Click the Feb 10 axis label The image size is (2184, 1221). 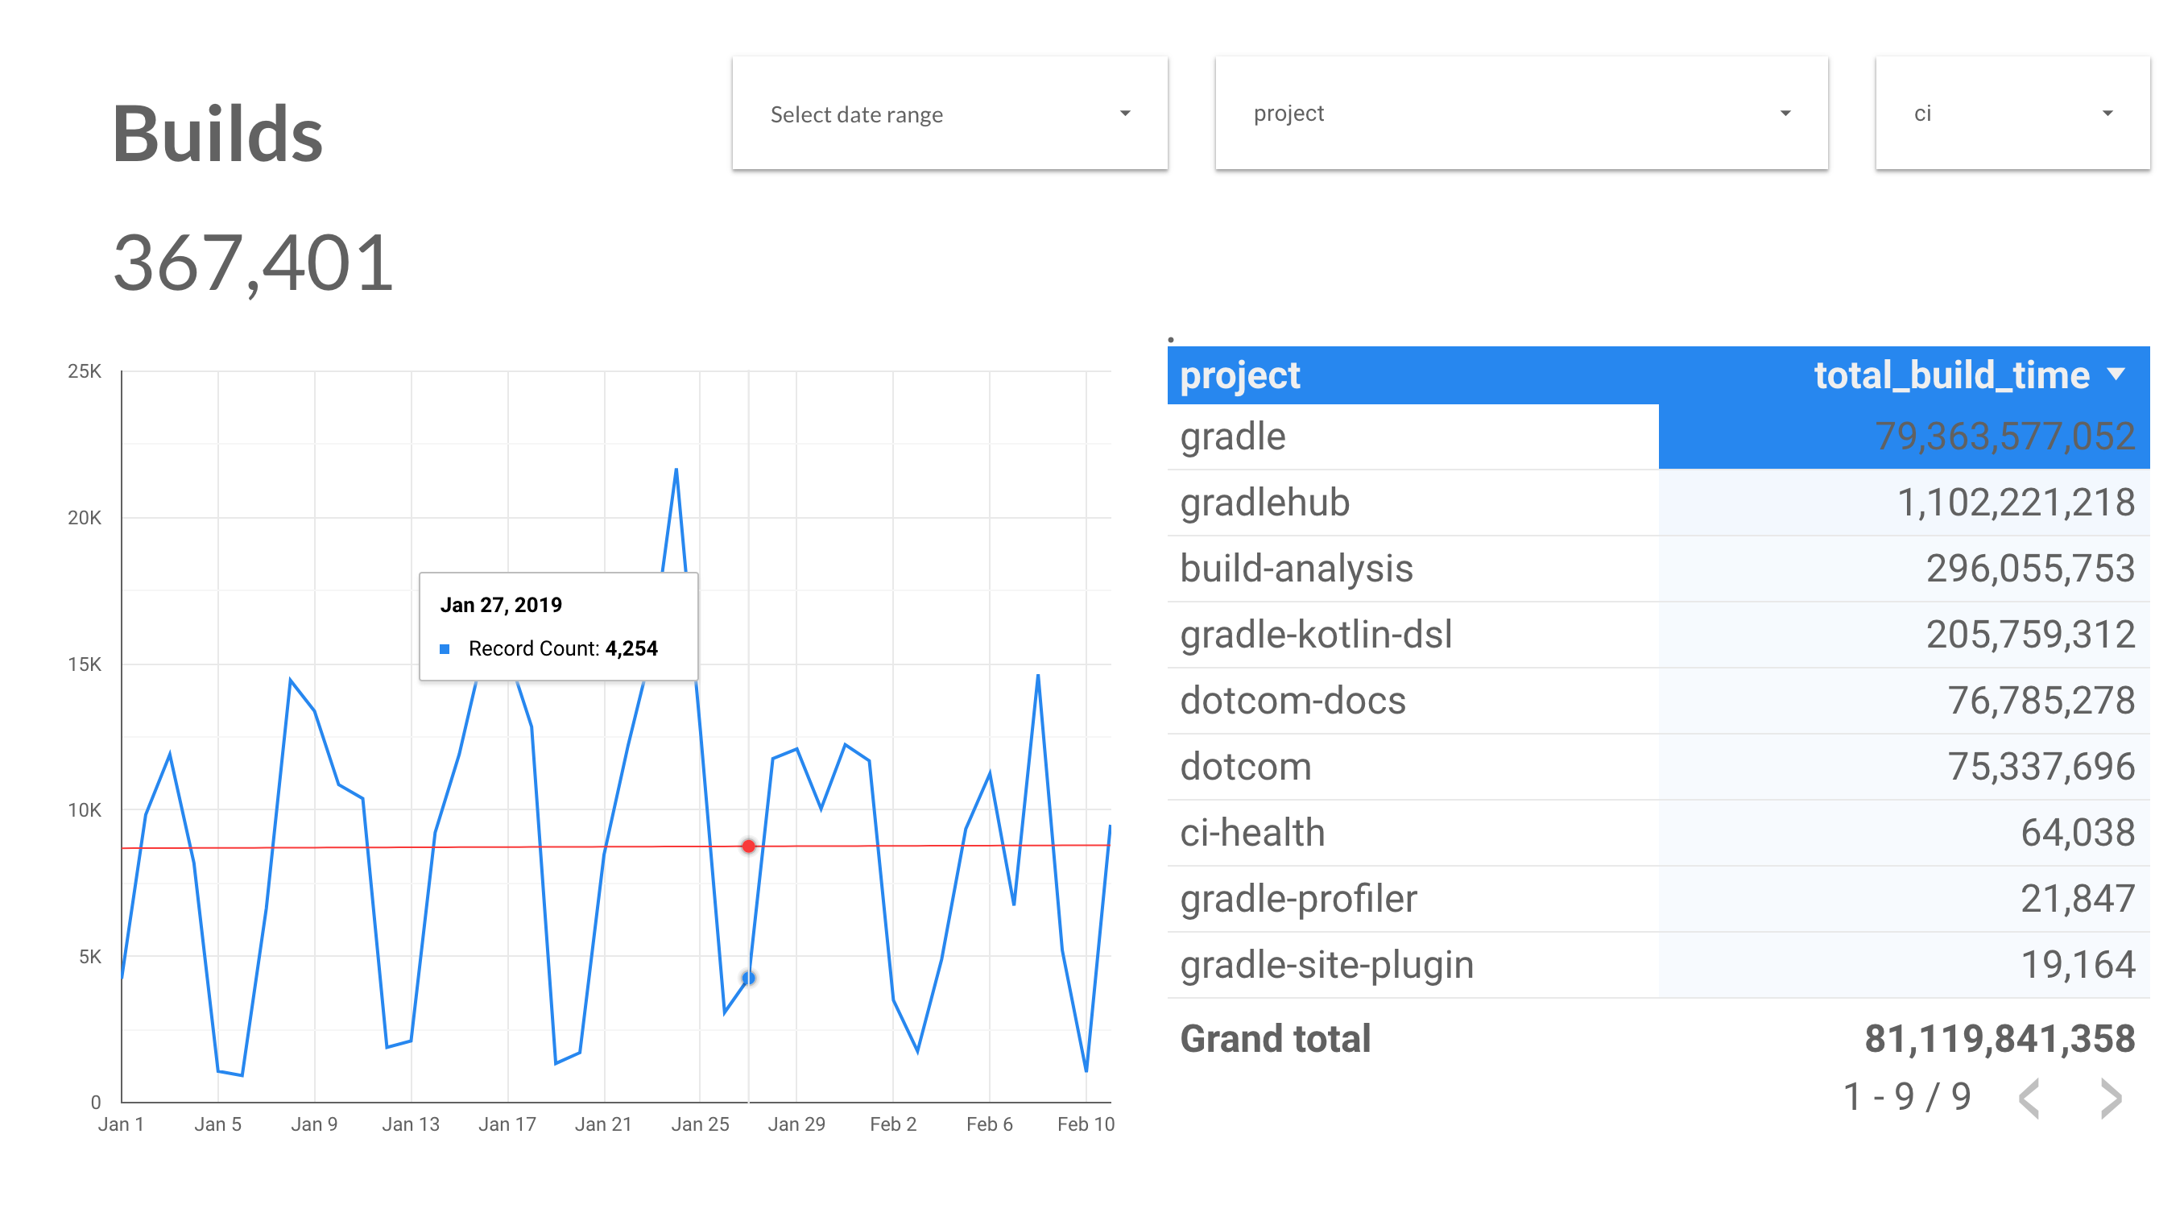point(1086,1124)
